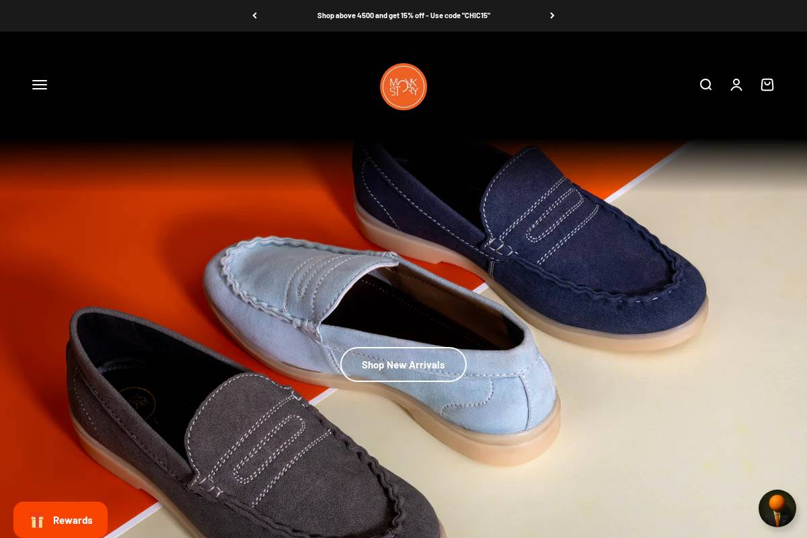This screenshot has width=807, height=538.
Task: Show next announcement with right chevron
Action: (552, 15)
